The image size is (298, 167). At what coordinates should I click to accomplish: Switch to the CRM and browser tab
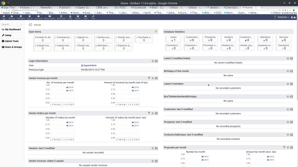pyautogui.click(x=102, y=8)
